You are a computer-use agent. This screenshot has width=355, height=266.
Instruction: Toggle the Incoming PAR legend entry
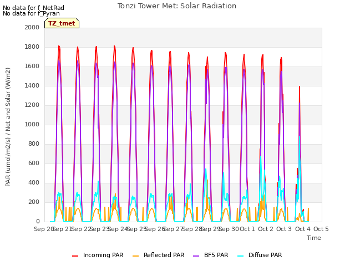click(98, 255)
